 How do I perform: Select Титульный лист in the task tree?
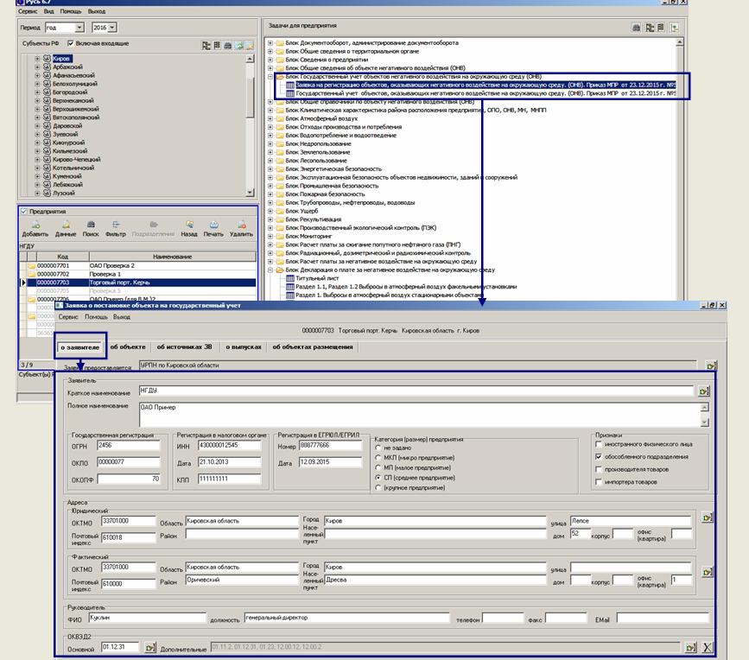(314, 278)
